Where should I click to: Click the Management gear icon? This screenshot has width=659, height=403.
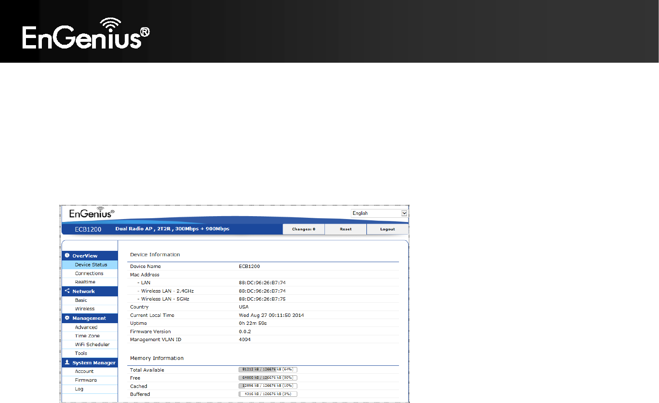pyautogui.click(x=67, y=318)
